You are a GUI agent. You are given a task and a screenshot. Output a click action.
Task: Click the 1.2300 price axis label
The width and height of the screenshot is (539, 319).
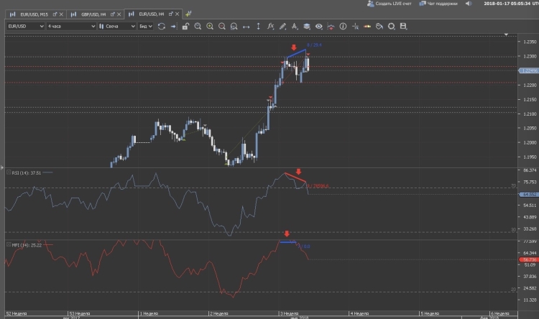pyautogui.click(x=530, y=56)
